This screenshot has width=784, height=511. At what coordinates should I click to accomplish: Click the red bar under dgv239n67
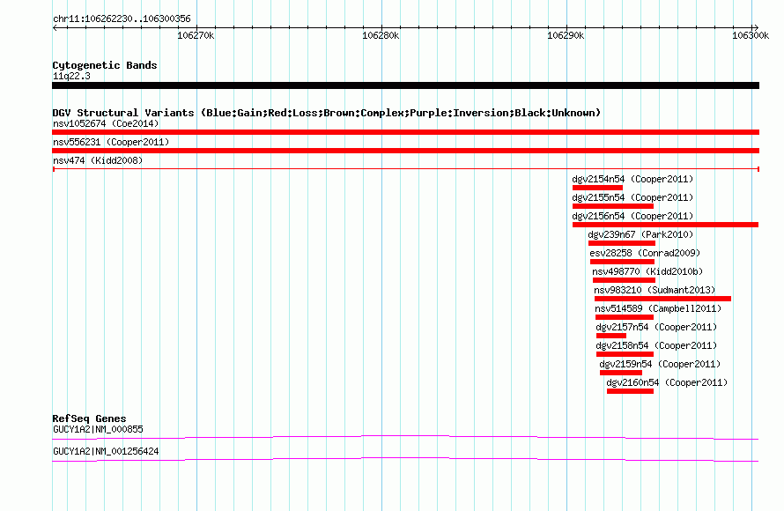pos(622,243)
